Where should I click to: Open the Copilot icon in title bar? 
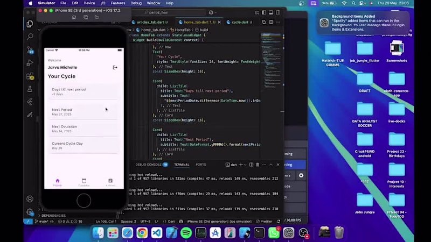[211, 12]
